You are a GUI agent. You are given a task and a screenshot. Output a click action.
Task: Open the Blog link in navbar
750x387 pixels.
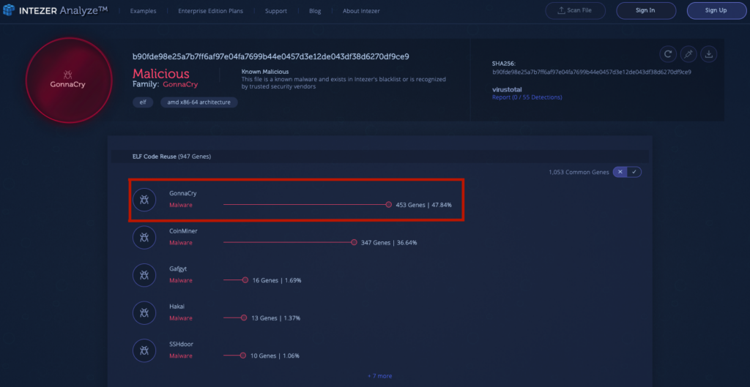tap(315, 11)
